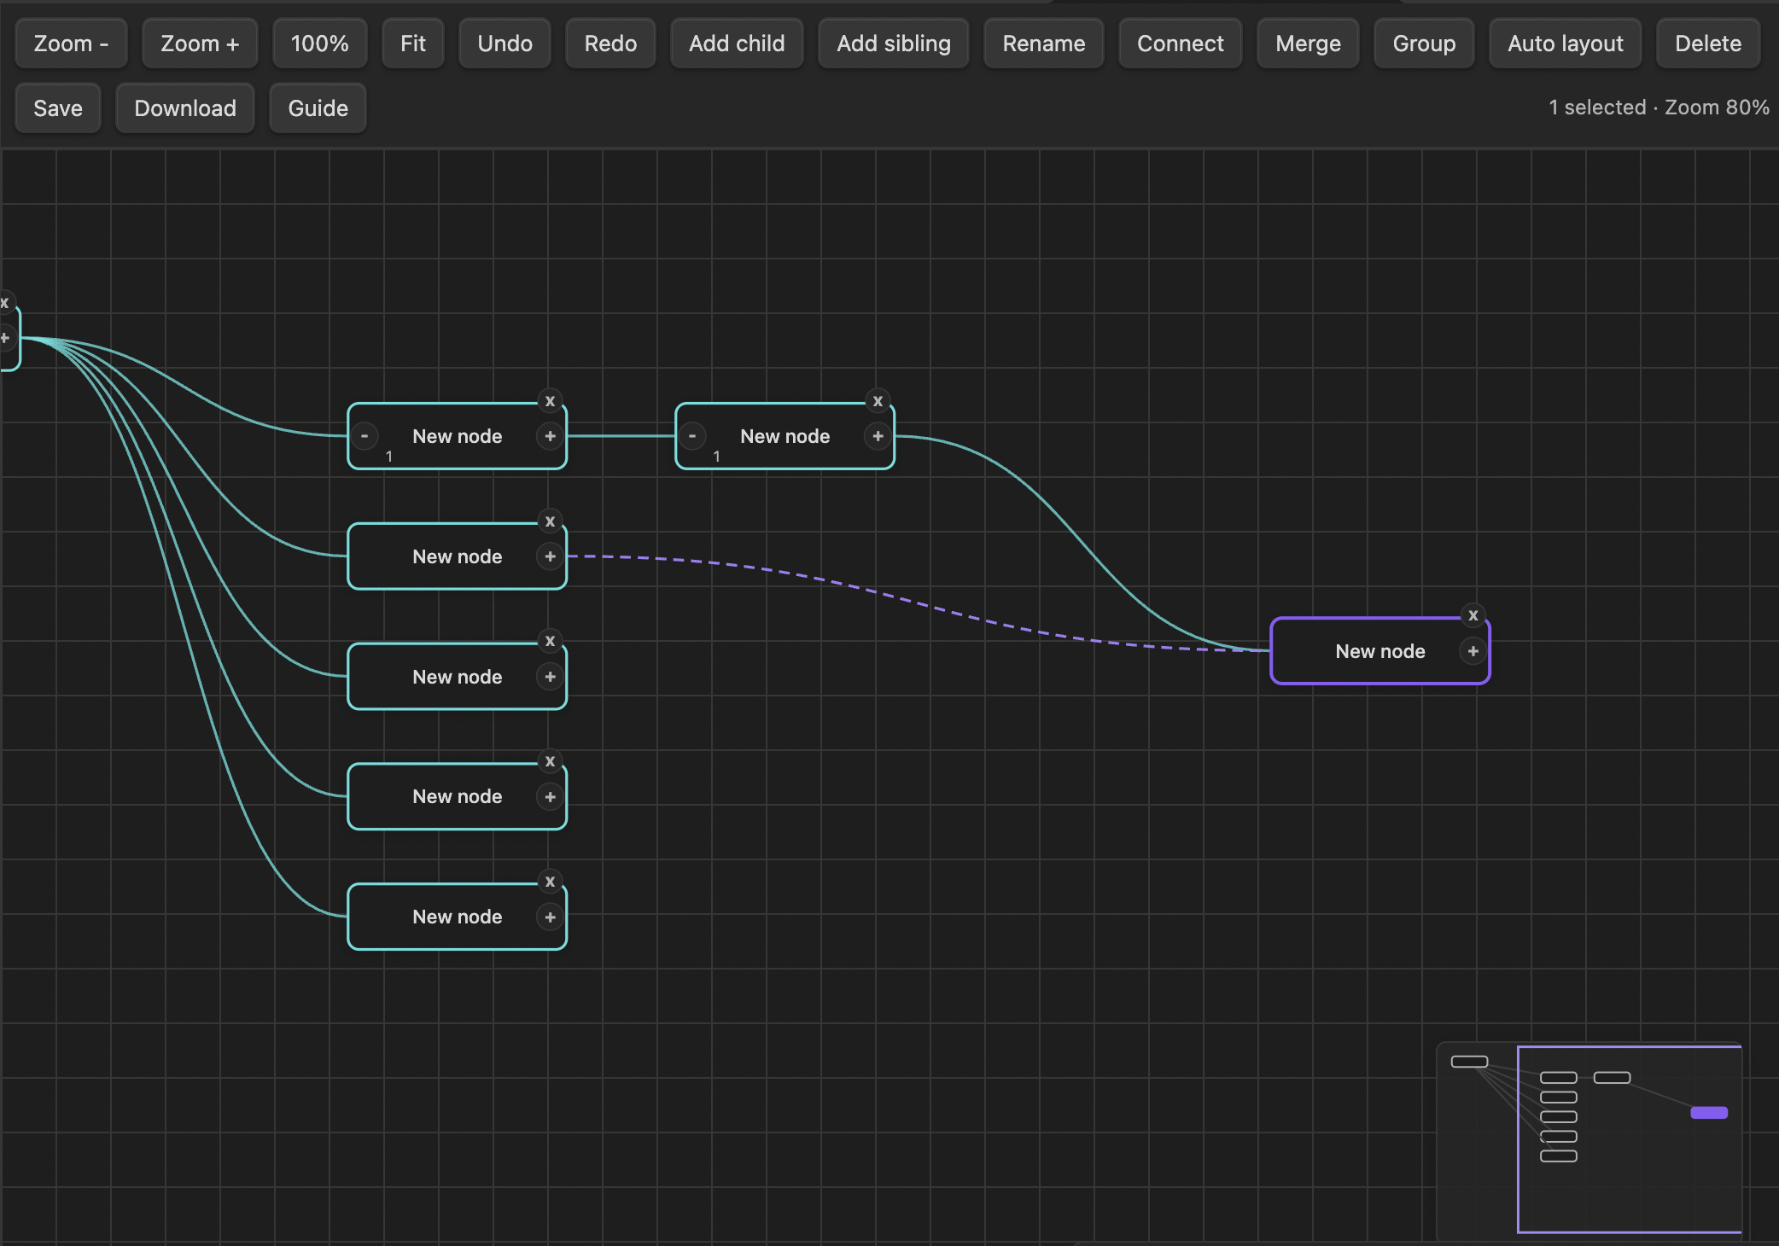The width and height of the screenshot is (1779, 1246).
Task: Select the purple-bordered New node
Action: [1380, 651]
